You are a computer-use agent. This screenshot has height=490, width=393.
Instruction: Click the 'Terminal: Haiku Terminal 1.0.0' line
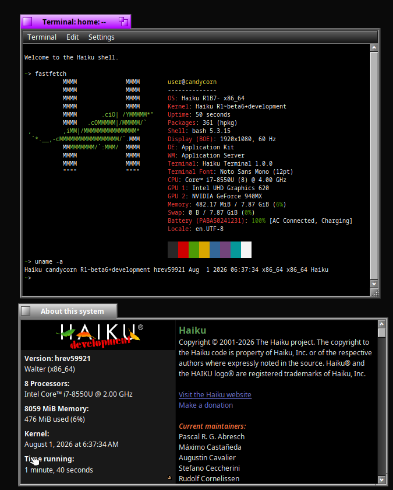click(220, 163)
